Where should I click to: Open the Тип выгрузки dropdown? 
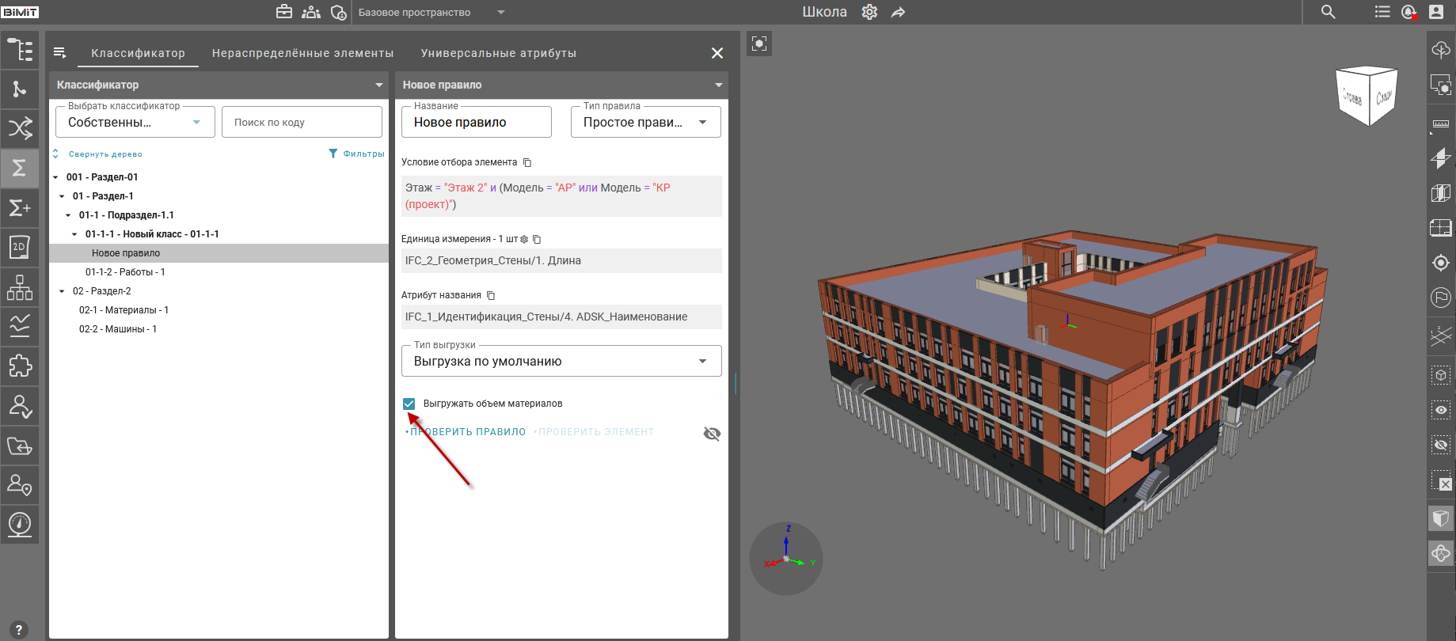(x=561, y=361)
